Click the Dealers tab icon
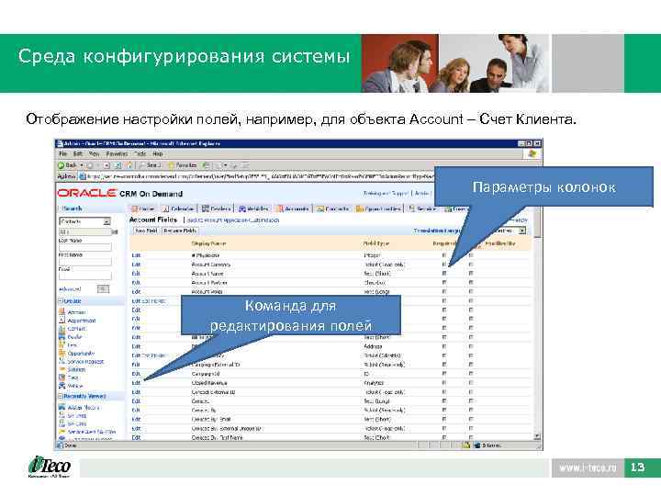Screen dimensions: 661x496 click(x=206, y=209)
